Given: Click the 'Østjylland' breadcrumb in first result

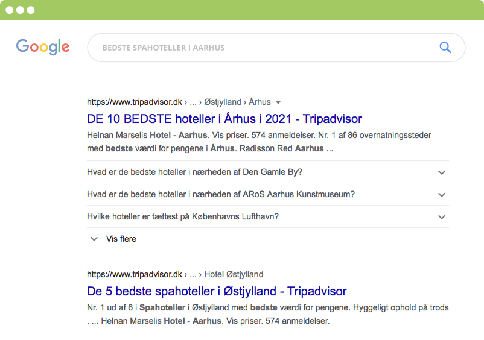Looking at the screenshot, I should click(x=223, y=102).
